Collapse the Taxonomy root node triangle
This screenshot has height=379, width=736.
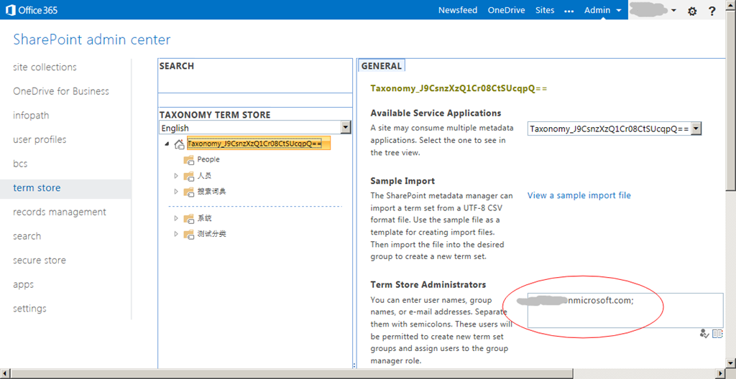167,144
